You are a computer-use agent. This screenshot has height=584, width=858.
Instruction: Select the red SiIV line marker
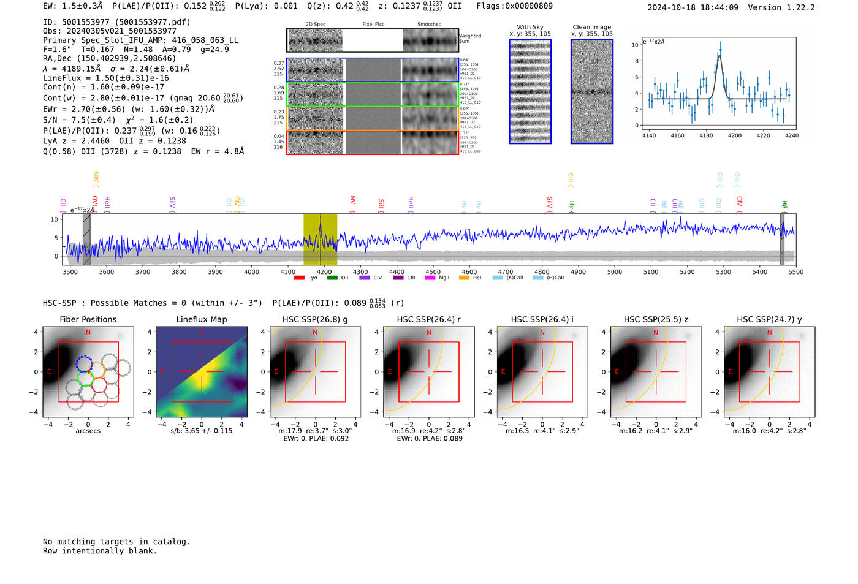(x=550, y=205)
